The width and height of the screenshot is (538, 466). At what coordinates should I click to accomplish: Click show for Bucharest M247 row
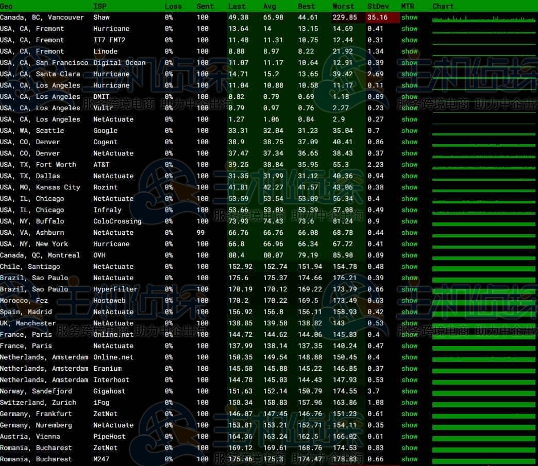[x=409, y=459]
